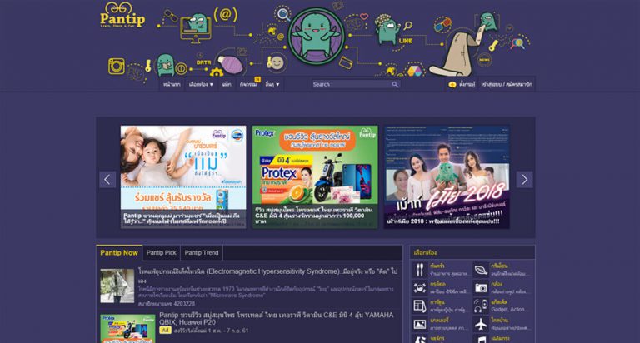Open the Electromagnetic Hypersensitivity Syndrome post title
This screenshot has height=343, width=640.
click(x=267, y=276)
